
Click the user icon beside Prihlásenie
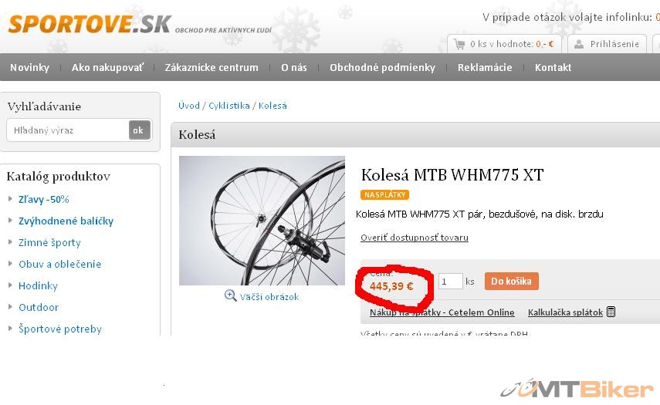coord(579,44)
